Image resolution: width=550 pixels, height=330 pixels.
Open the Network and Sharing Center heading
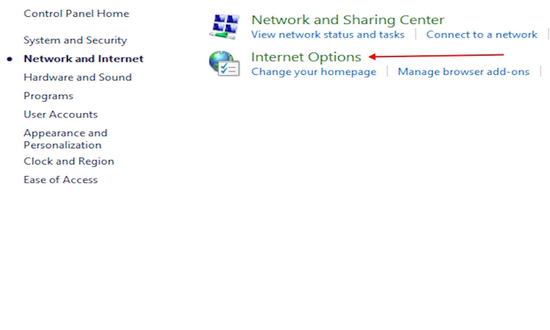(348, 20)
